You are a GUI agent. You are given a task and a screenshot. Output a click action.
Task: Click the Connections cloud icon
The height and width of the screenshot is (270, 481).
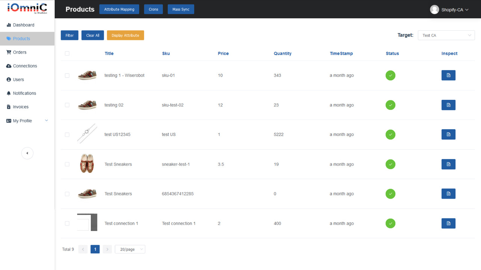pyautogui.click(x=8, y=66)
